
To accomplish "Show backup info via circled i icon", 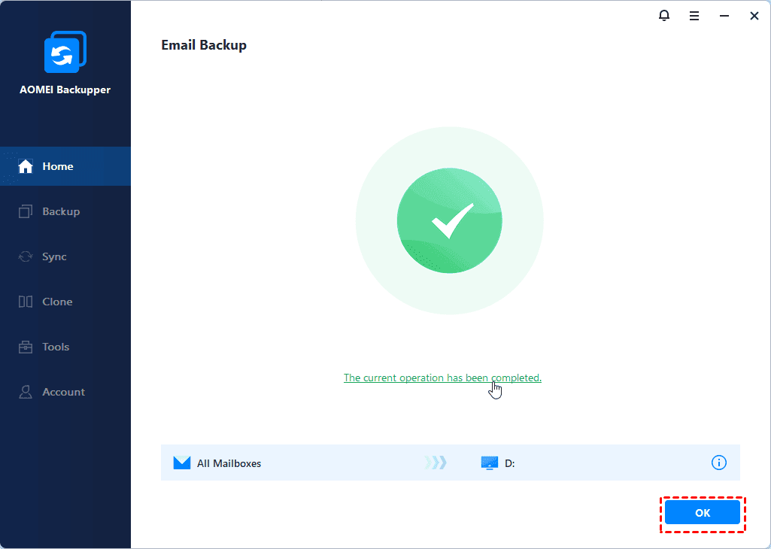I will click(718, 463).
